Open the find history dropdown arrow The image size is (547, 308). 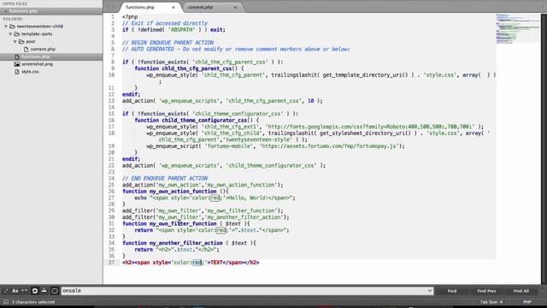[x=430, y=291]
